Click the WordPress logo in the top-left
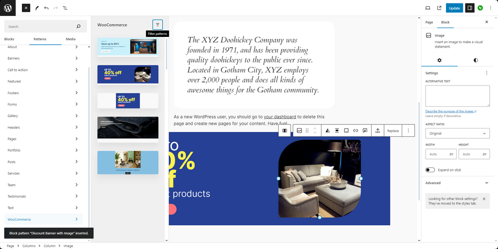The width and height of the screenshot is (498, 249). coord(8,8)
